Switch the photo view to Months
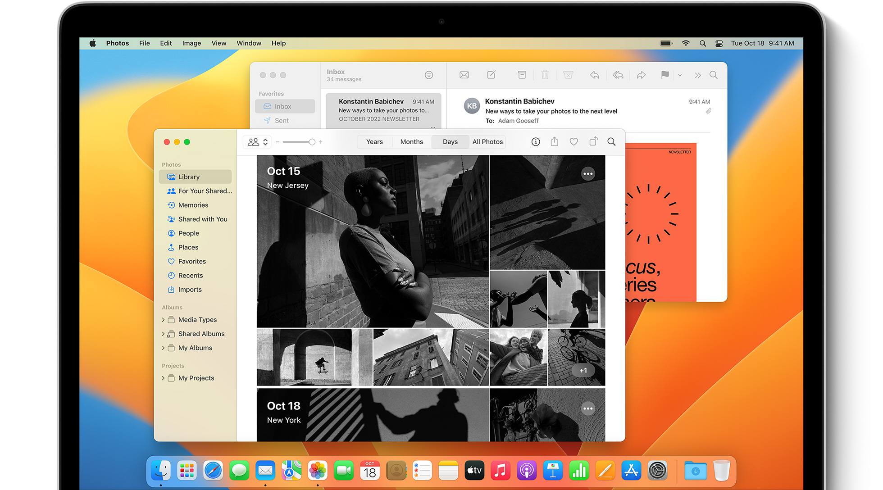 pyautogui.click(x=411, y=142)
